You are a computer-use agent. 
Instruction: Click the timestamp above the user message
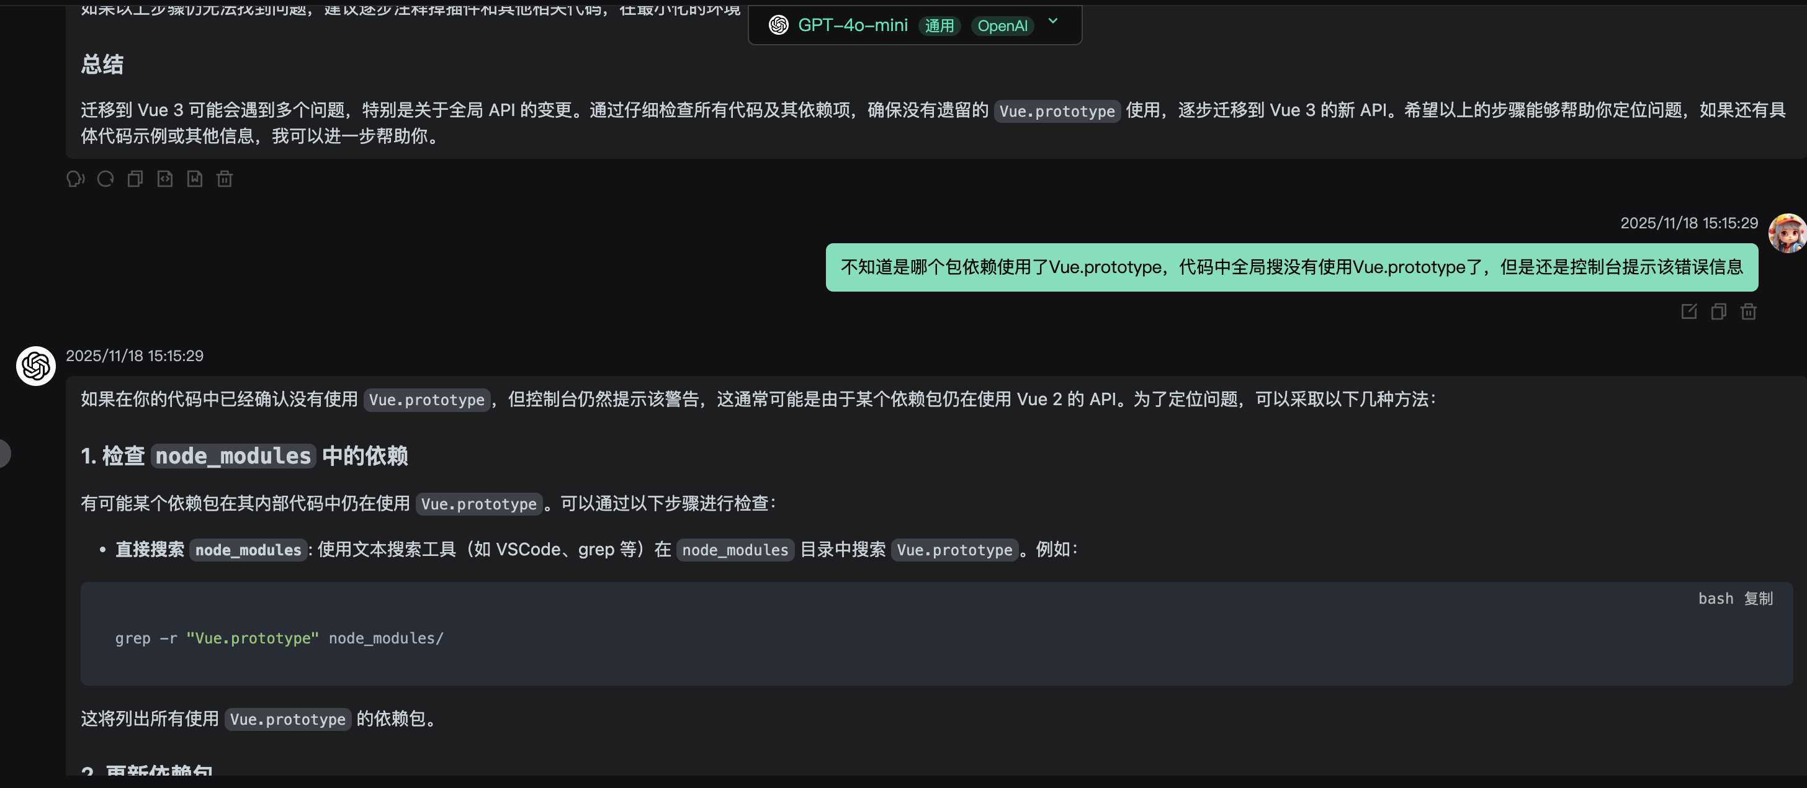click(x=1688, y=223)
